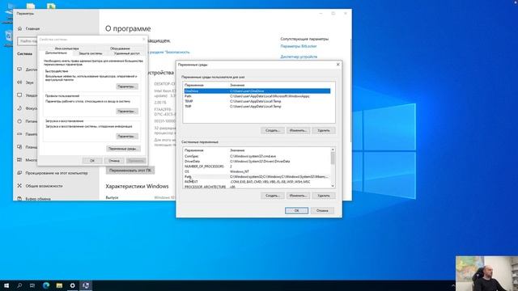Select the Проецирование на этот компьютер icon
The width and height of the screenshot is (518, 291).
click(x=19, y=173)
